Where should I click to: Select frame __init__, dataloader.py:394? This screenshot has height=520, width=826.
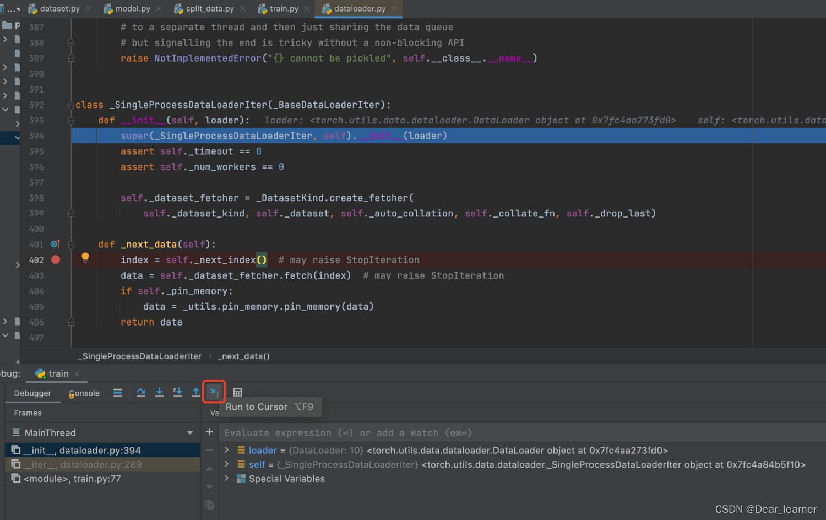[x=102, y=450]
